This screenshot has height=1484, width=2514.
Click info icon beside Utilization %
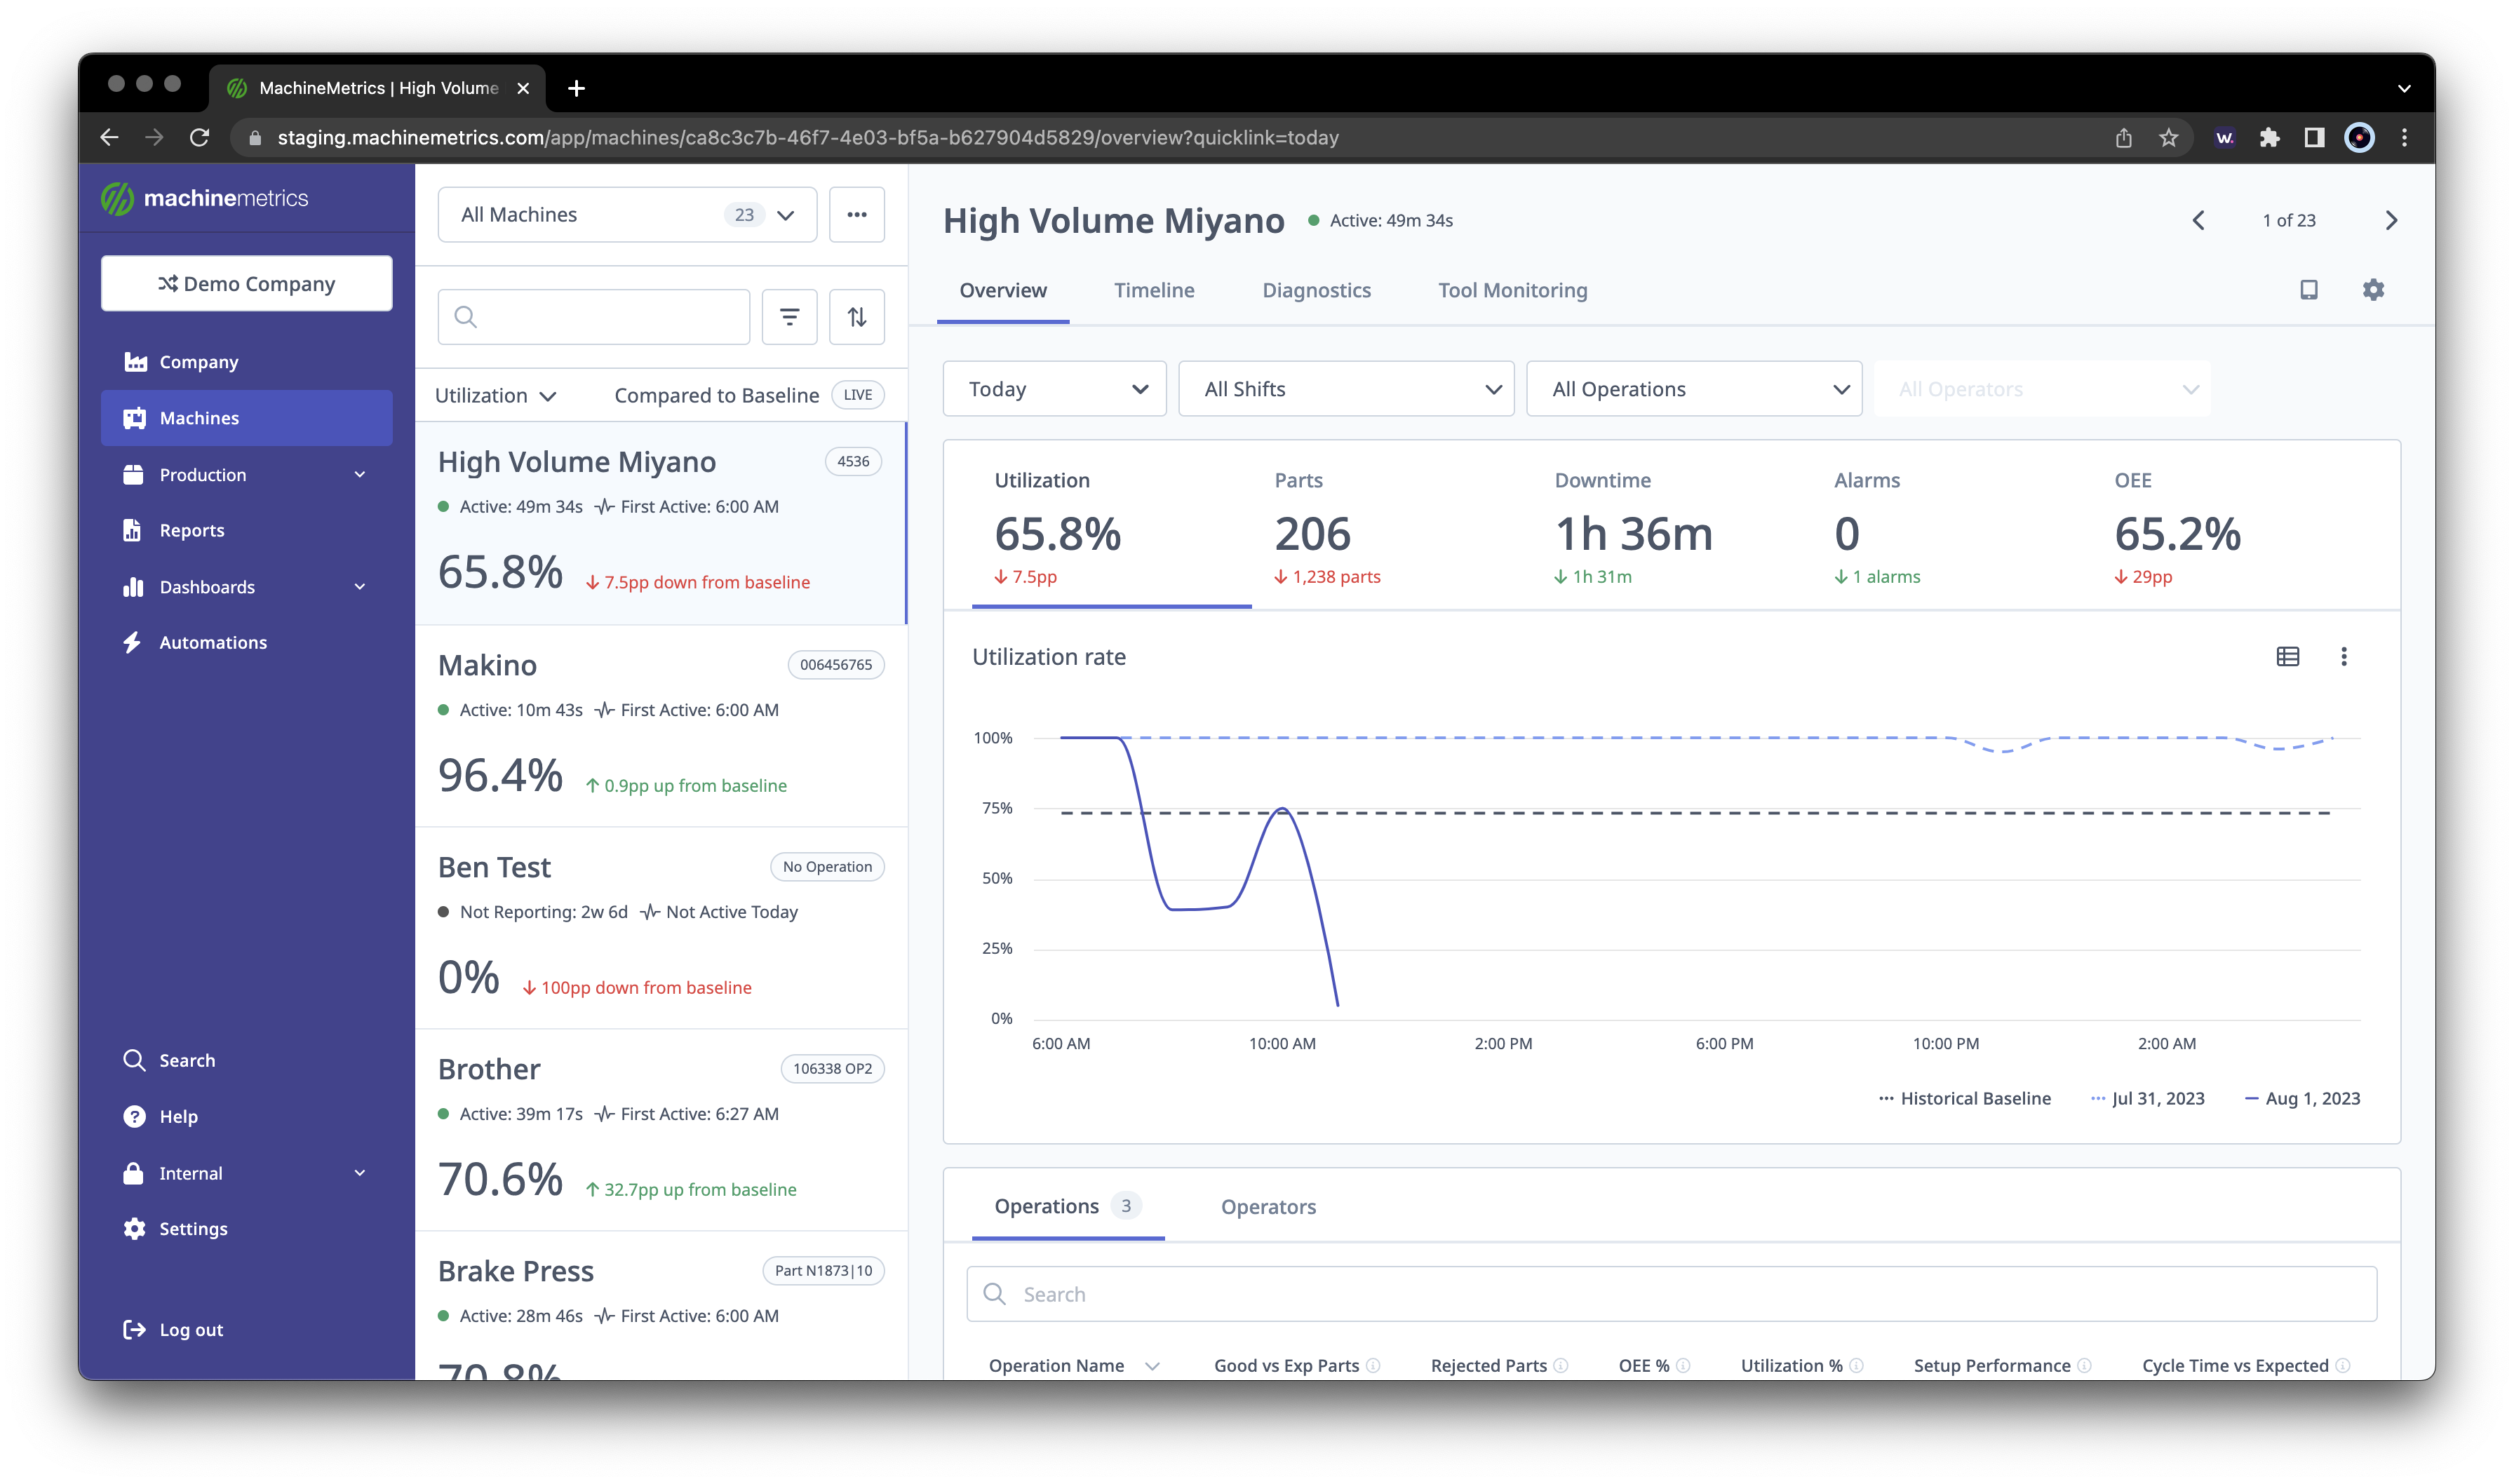click(1856, 1366)
